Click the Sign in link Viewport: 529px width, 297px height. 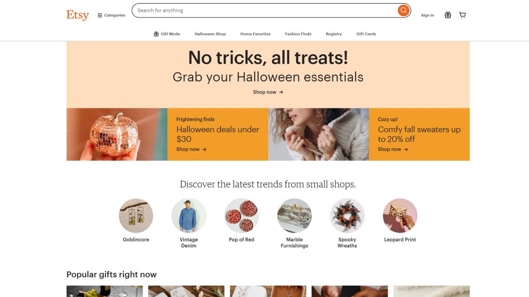coord(427,15)
